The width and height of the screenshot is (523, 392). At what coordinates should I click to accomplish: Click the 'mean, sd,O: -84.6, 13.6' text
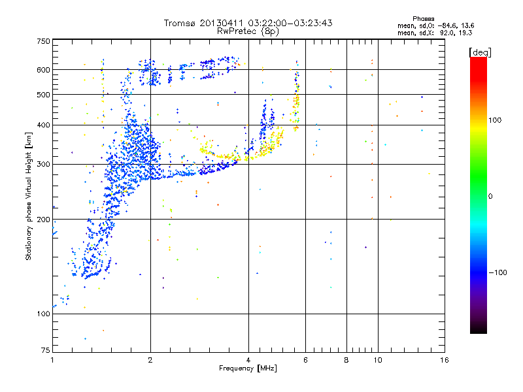(435, 25)
